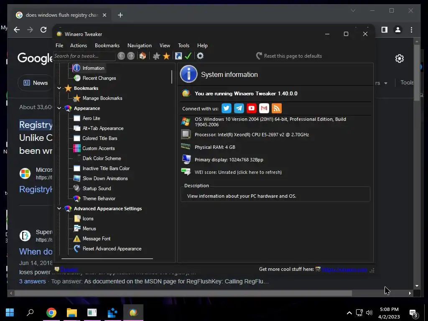Click the create shortcut icon in toolbar

(178, 56)
